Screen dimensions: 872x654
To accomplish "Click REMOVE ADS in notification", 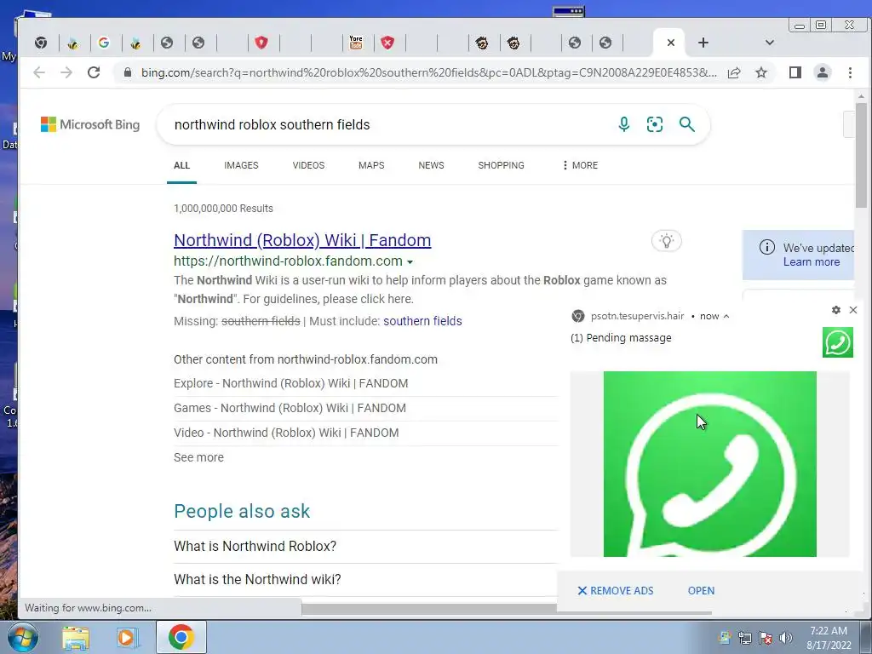I will click(x=615, y=591).
